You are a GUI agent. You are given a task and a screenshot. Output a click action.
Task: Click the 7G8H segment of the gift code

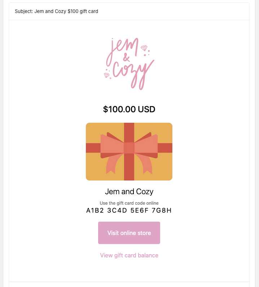[x=163, y=210]
